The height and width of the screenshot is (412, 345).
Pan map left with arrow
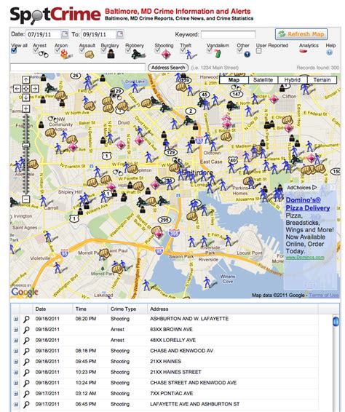[x=17, y=89]
